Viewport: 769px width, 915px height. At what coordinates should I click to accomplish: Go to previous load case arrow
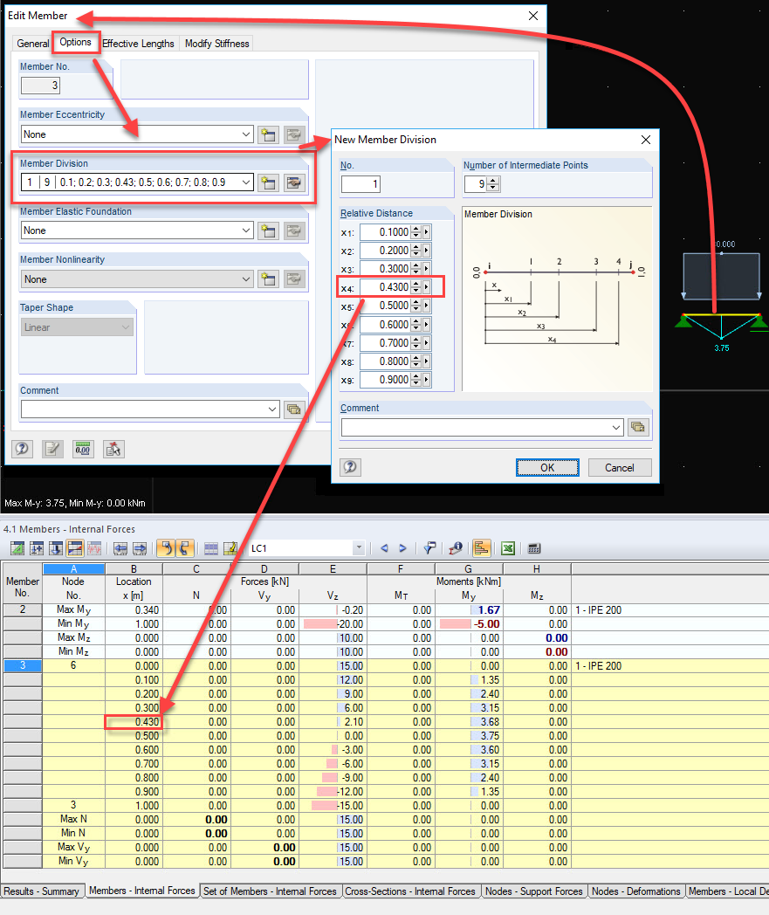click(x=384, y=548)
